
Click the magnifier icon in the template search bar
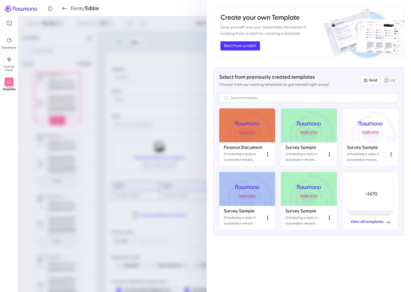(x=226, y=98)
